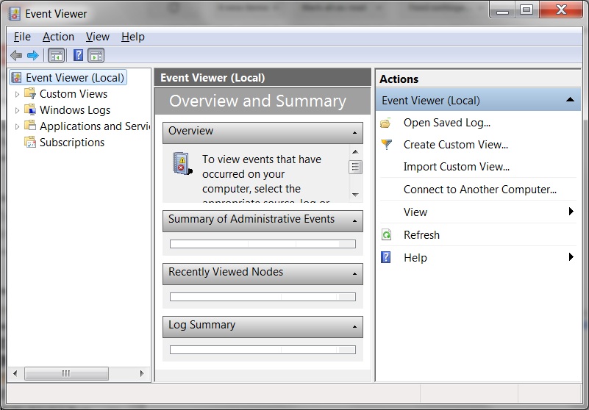Maximize the Event Viewer window
Viewport: 589px width, 410px height.
(x=526, y=10)
